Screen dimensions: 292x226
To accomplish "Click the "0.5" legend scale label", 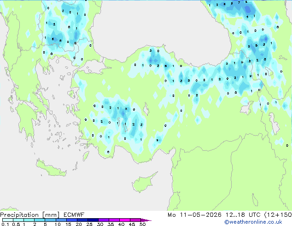I will pos(16,224).
